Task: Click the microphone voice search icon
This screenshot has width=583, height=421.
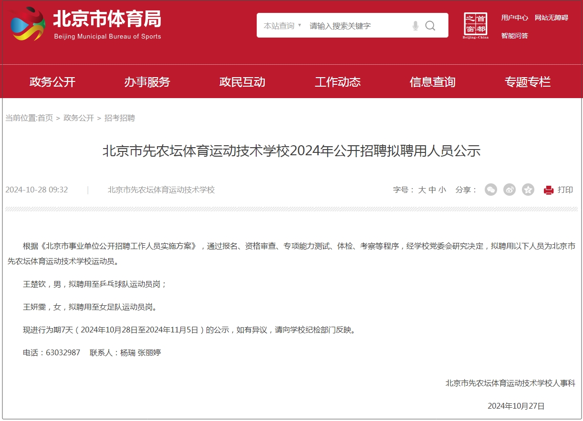Action: [x=416, y=26]
